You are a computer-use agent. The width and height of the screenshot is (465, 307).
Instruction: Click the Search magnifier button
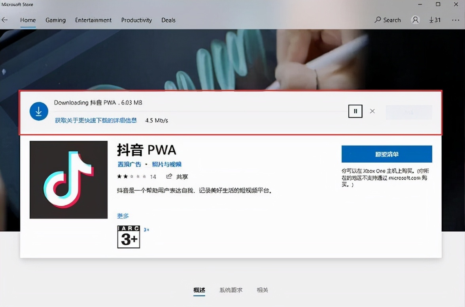tap(387, 20)
